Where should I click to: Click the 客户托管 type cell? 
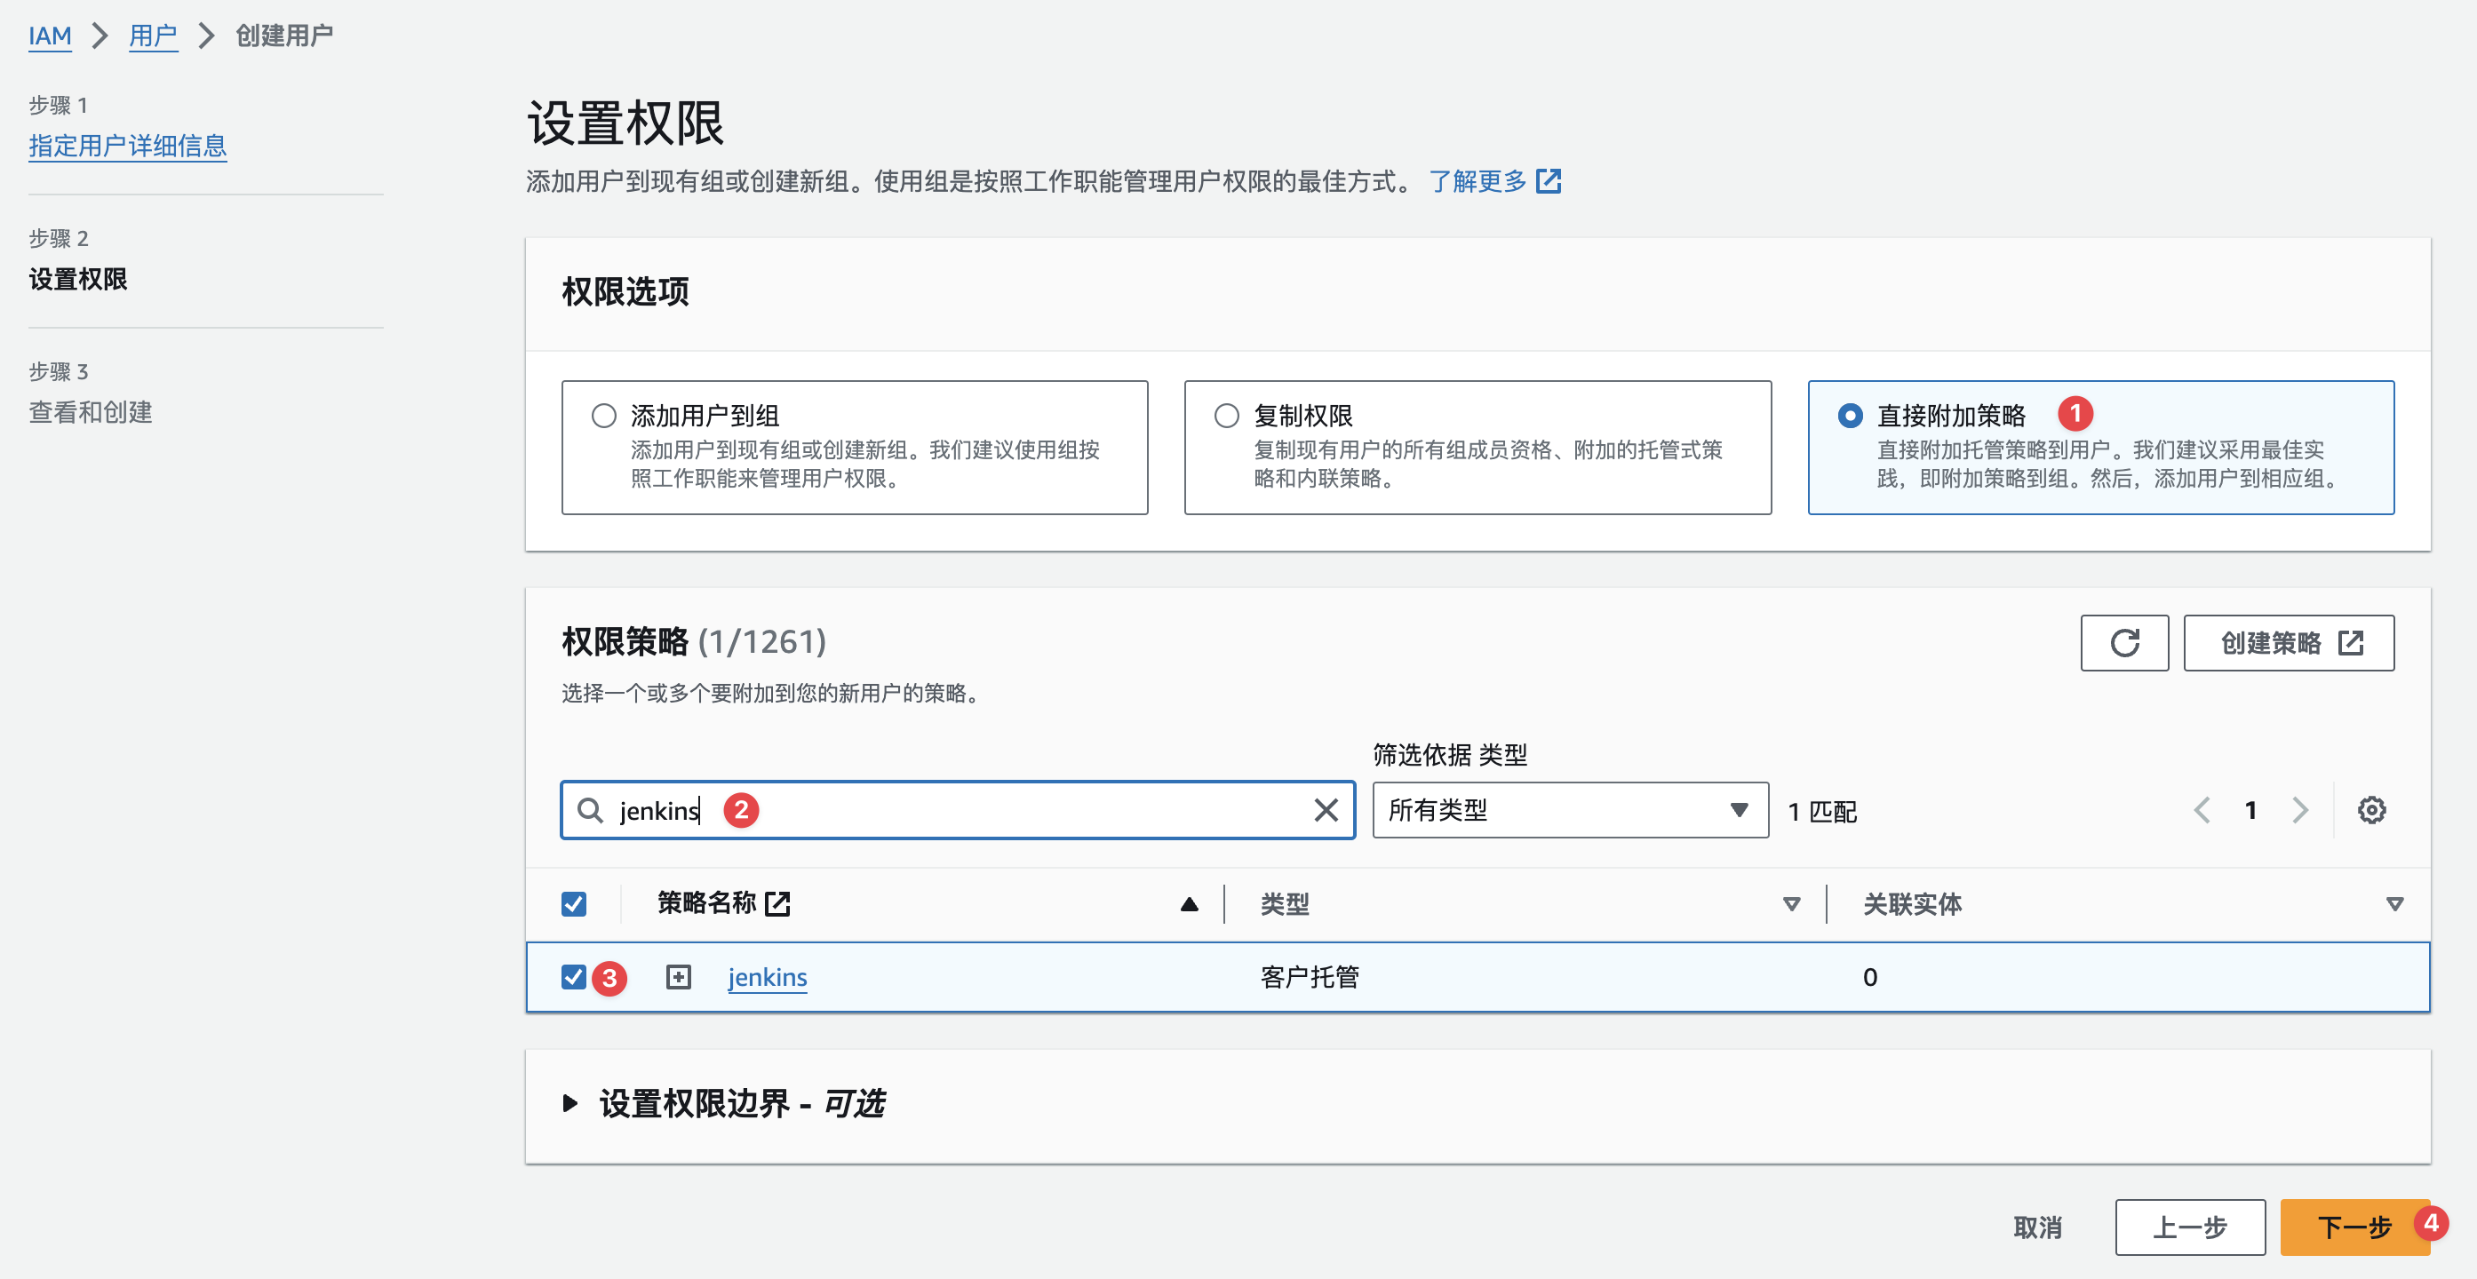click(1309, 976)
